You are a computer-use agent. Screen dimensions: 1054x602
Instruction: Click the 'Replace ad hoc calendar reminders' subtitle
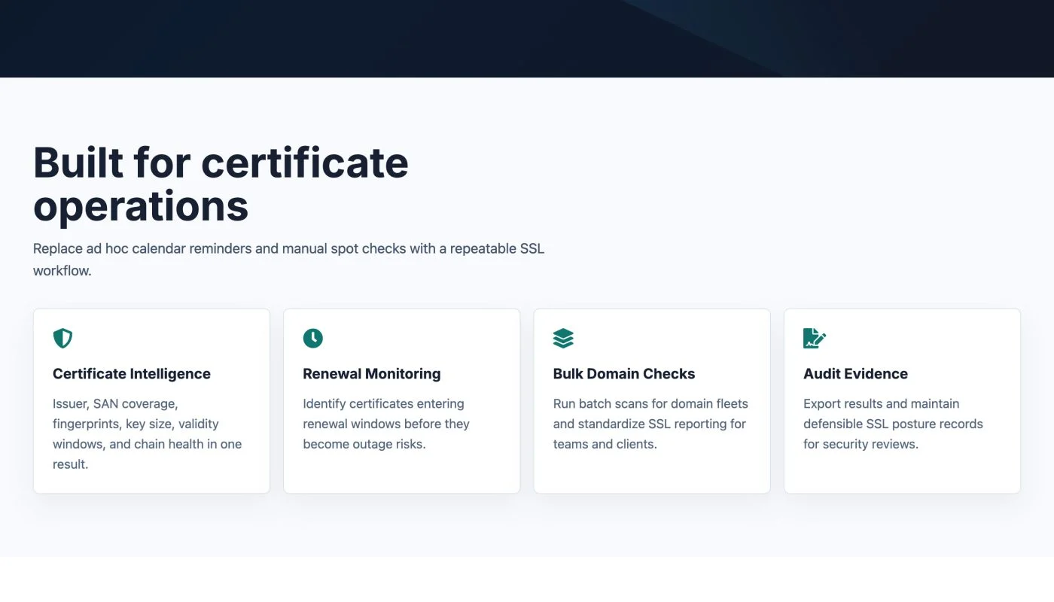click(x=288, y=260)
